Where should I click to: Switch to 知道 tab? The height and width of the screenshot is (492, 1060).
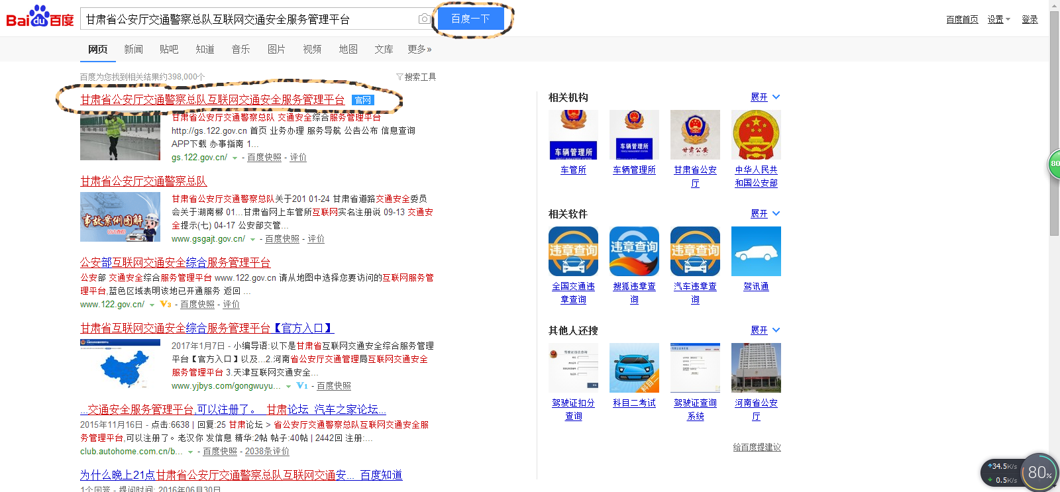(x=205, y=49)
